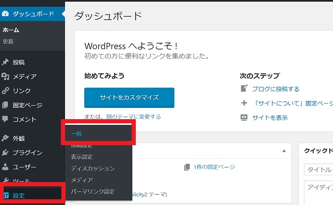Viewport: 333px width, 205px height.
Task: Click the アイディア text area
Action: 318,193
